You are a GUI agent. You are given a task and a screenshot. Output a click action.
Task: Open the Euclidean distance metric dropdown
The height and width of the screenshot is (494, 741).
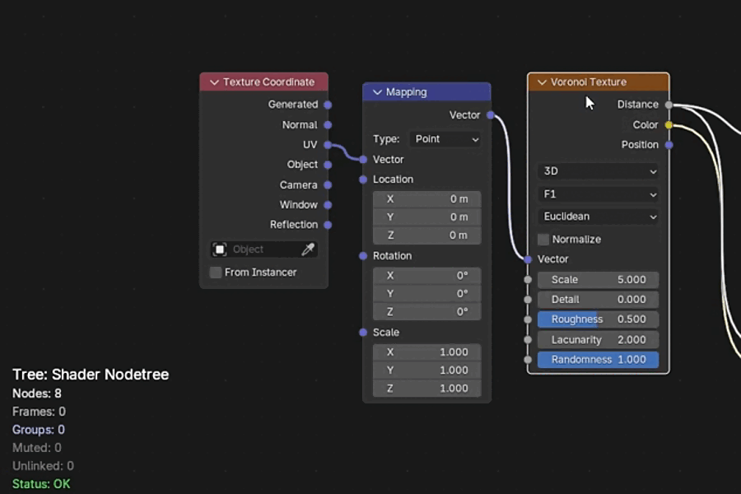tap(599, 217)
